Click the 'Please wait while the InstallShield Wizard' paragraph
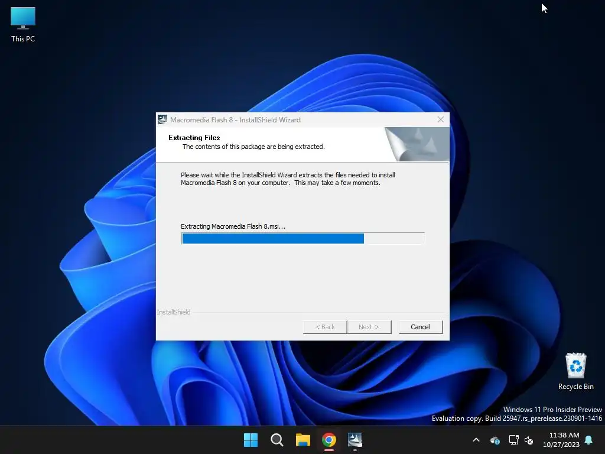Viewport: 605px width, 454px height. (288, 179)
